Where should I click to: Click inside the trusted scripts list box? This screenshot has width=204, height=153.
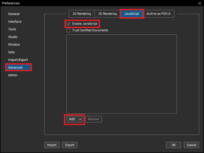(122, 74)
